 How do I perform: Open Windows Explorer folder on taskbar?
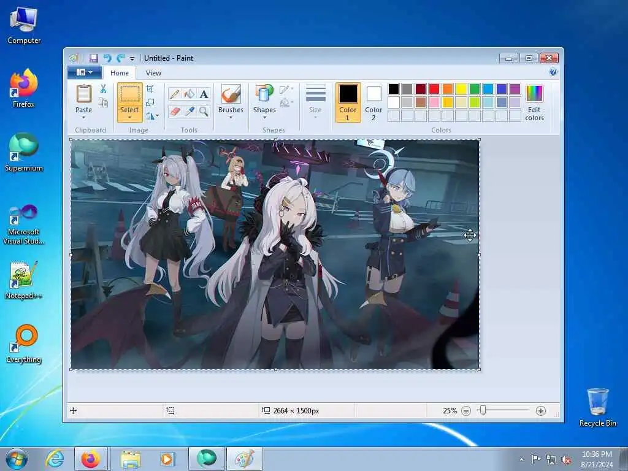(x=131, y=459)
